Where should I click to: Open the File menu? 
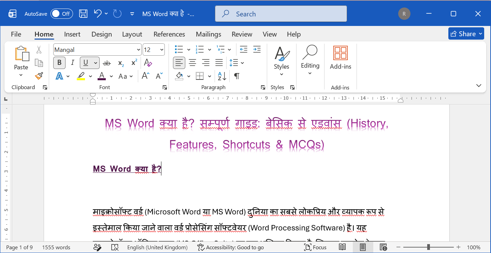[x=16, y=34]
